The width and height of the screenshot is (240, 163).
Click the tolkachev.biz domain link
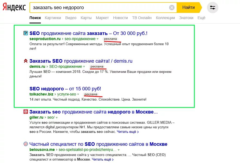coord(41,94)
